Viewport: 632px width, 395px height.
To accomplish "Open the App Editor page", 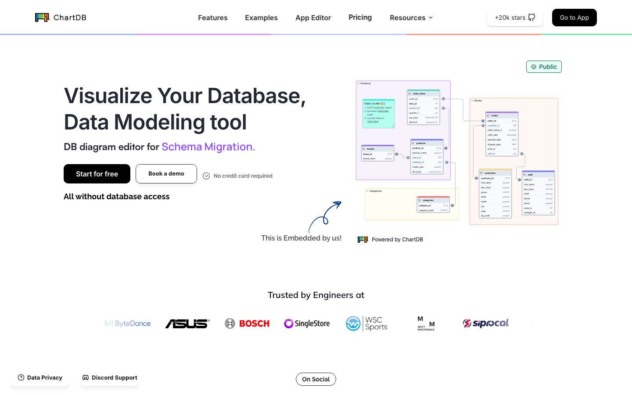I will (313, 18).
